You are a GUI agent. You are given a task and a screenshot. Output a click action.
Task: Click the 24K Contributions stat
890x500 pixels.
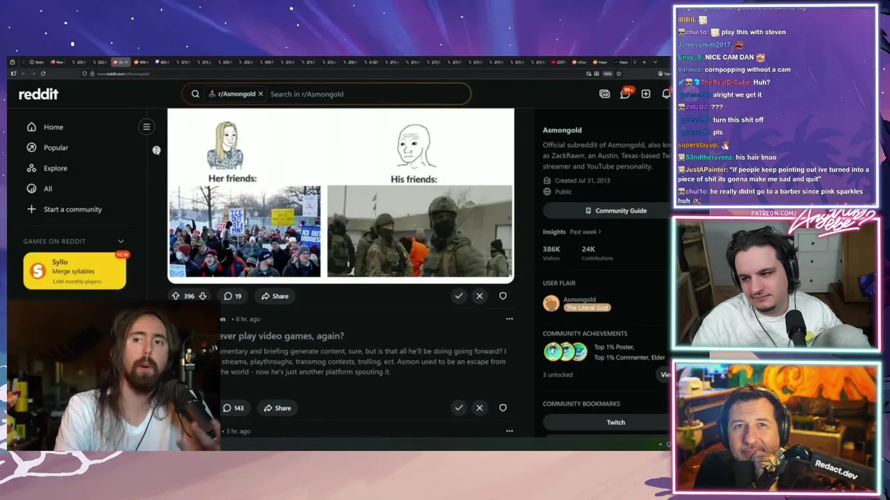pos(597,253)
